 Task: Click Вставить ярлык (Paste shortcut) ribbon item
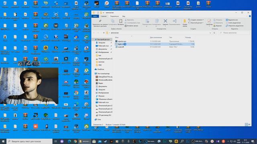pos(131,26)
